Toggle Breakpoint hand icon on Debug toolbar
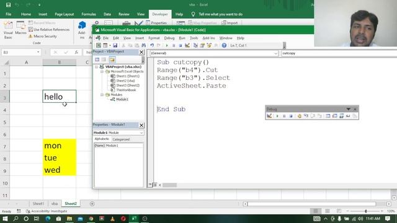Image resolution: width=397 pixels, height=223 pixels. [299, 116]
